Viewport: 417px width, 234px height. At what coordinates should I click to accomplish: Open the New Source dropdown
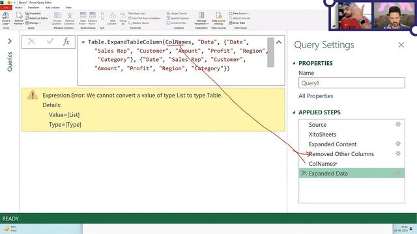239,13
